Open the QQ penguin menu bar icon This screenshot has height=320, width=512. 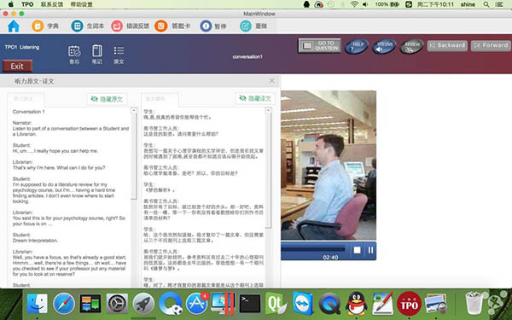click(306, 4)
